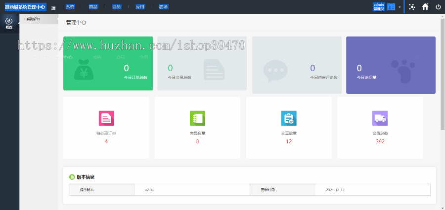The width and height of the screenshot is (445, 210).
Task: Click the 程序版本 label cell
Action: (x=101, y=190)
